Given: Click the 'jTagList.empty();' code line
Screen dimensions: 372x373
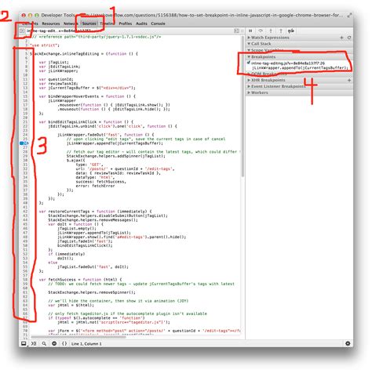Looking at the screenshot, I should coord(77,228).
